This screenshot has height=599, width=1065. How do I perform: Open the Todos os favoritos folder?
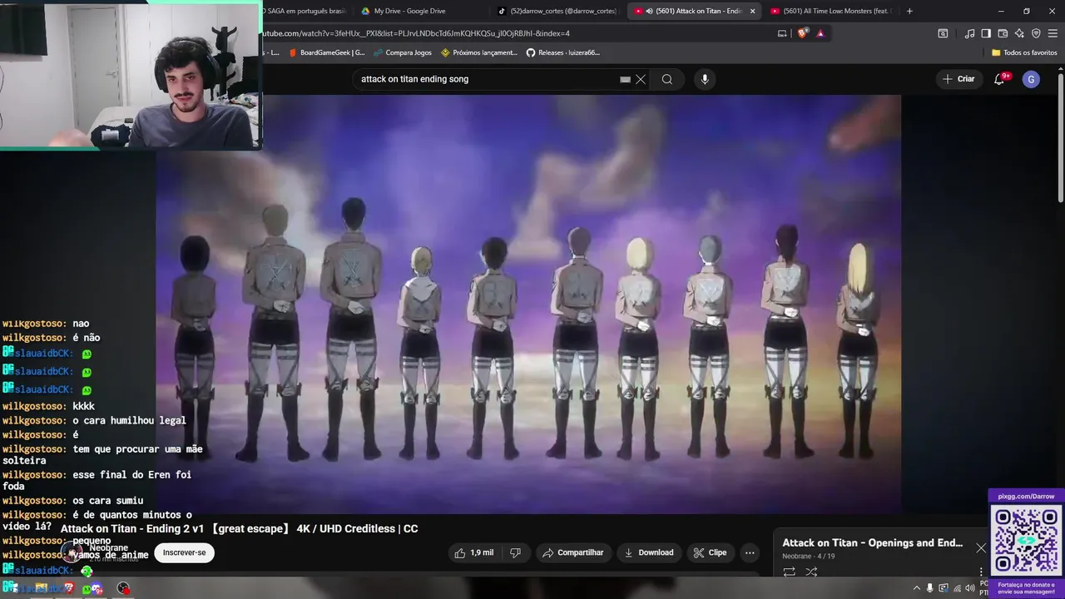click(1024, 52)
